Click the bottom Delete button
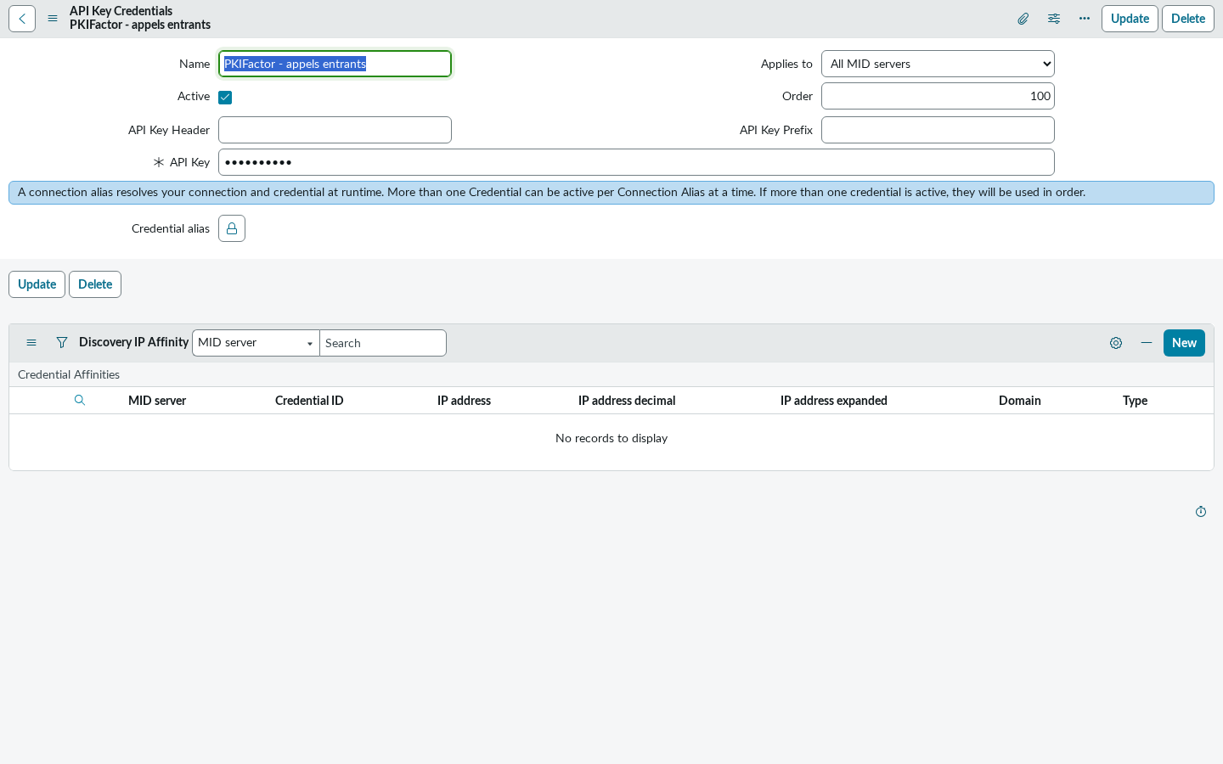The width and height of the screenshot is (1223, 764). pos(95,284)
